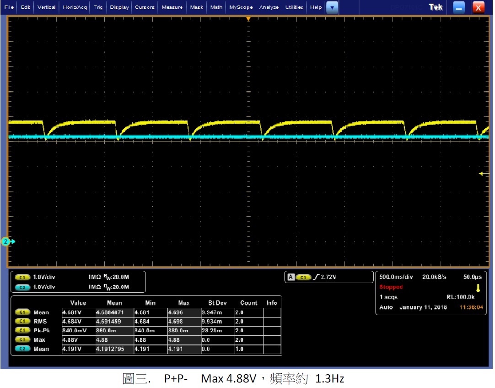Click the A trigger badge
This screenshot has width=495, height=388.
click(x=291, y=277)
